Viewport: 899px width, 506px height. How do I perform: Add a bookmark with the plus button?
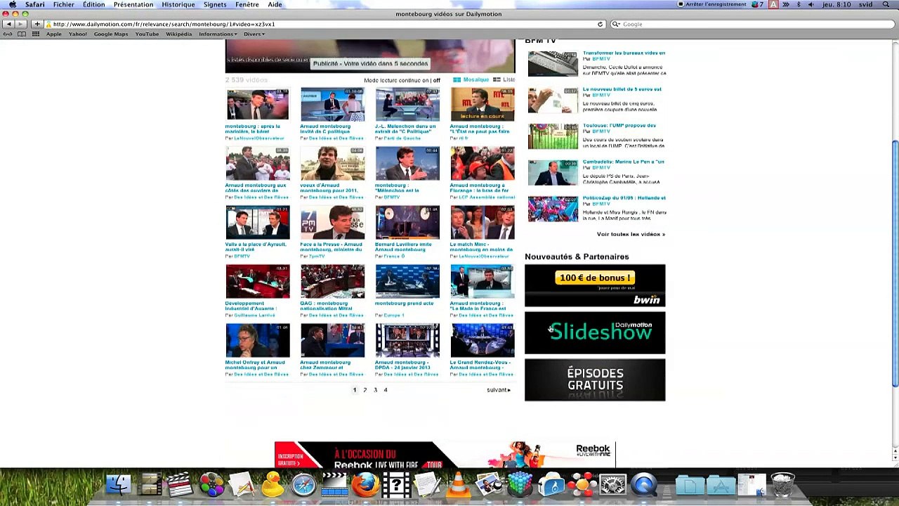37,24
